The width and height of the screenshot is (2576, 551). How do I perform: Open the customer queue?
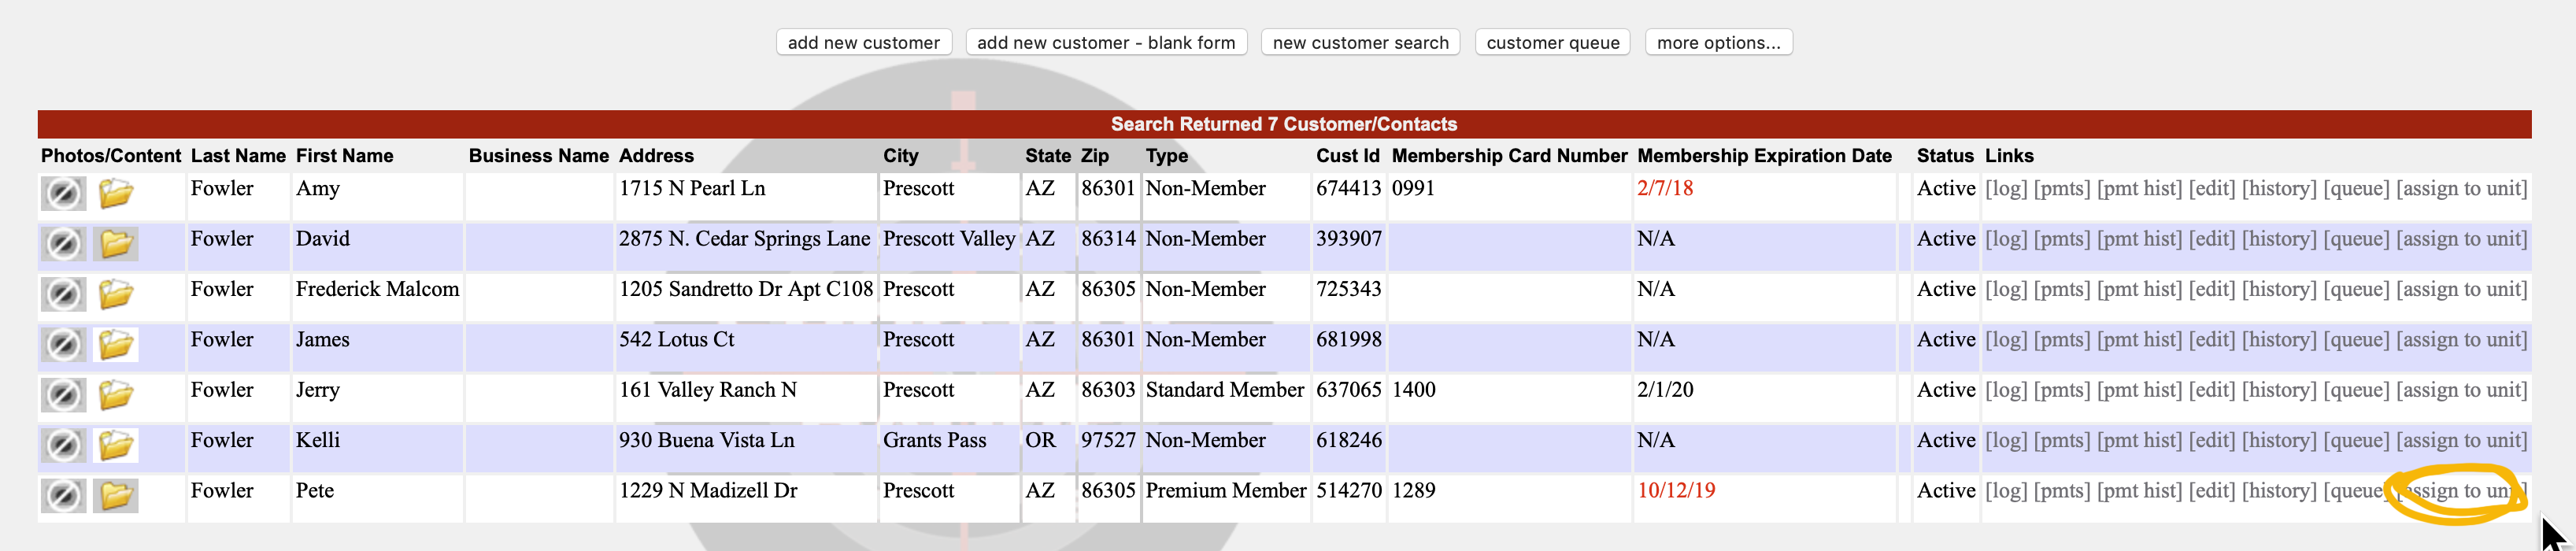point(1552,43)
